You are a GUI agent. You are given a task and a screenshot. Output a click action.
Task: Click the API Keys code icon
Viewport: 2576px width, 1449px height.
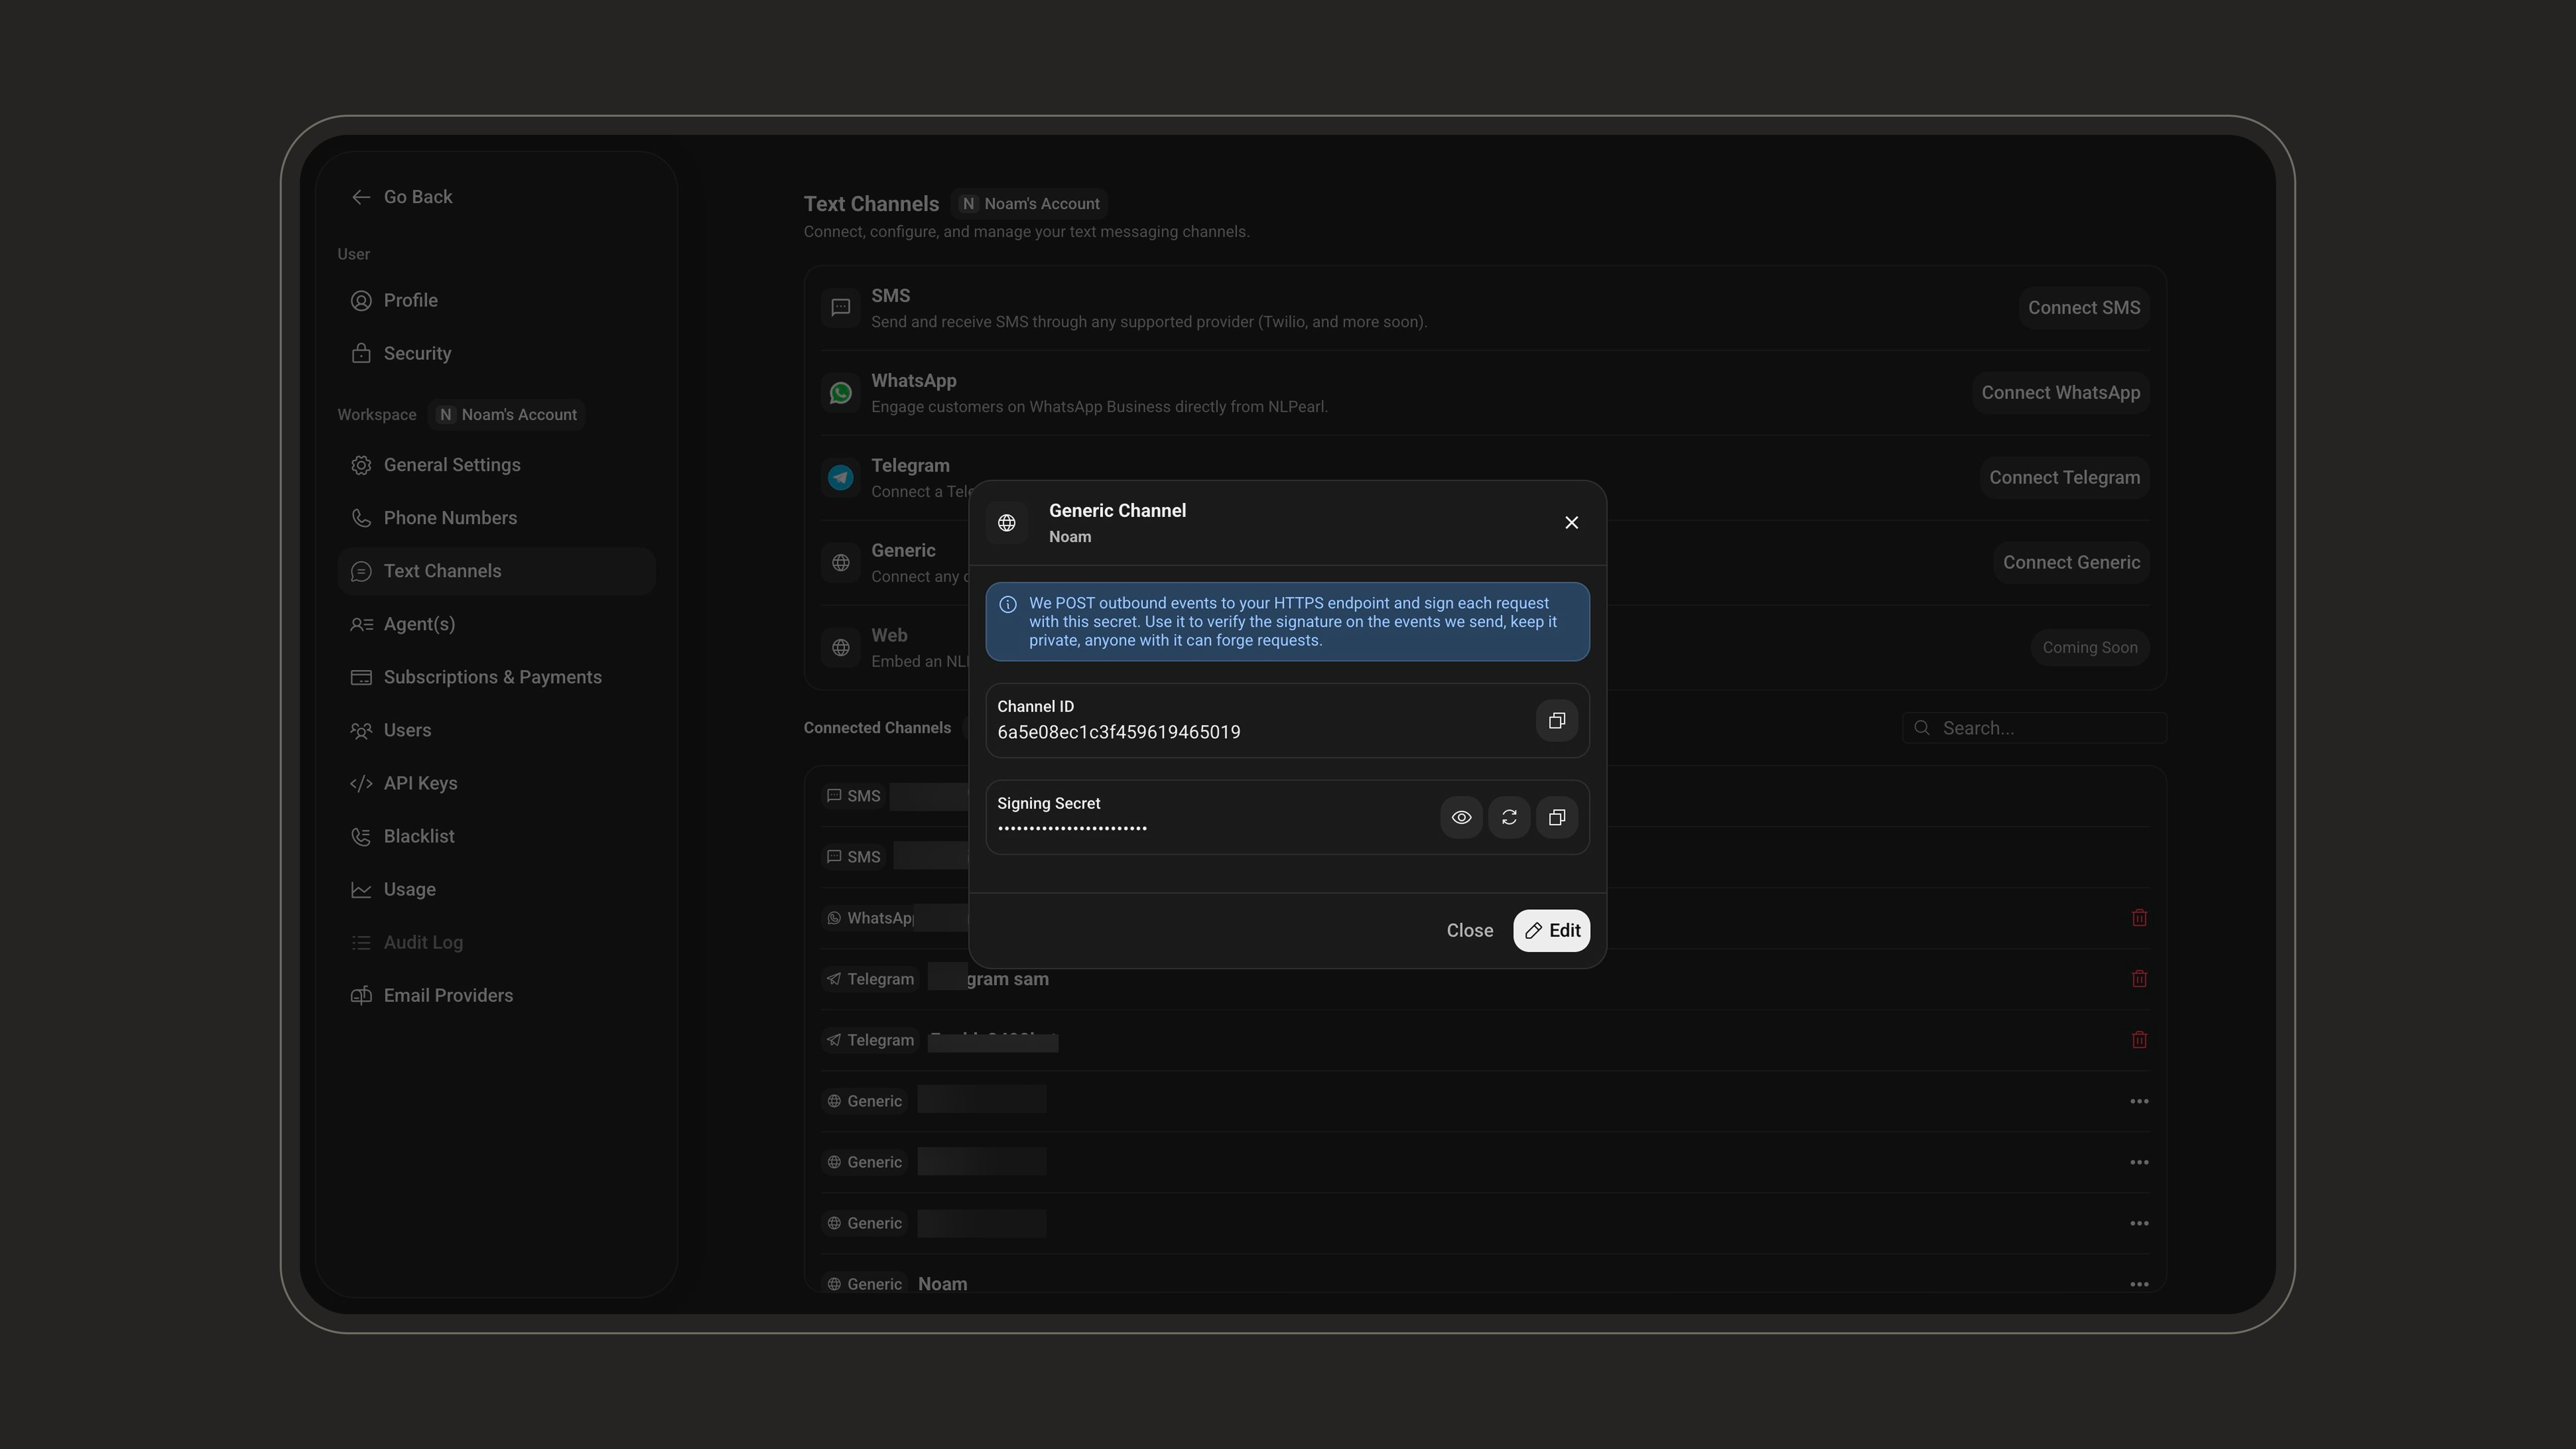[361, 783]
